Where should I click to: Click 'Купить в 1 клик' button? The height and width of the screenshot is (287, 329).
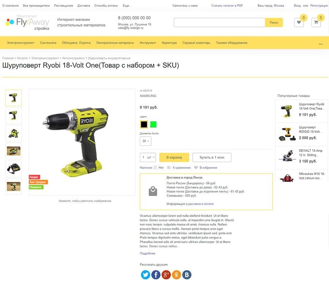click(x=212, y=157)
